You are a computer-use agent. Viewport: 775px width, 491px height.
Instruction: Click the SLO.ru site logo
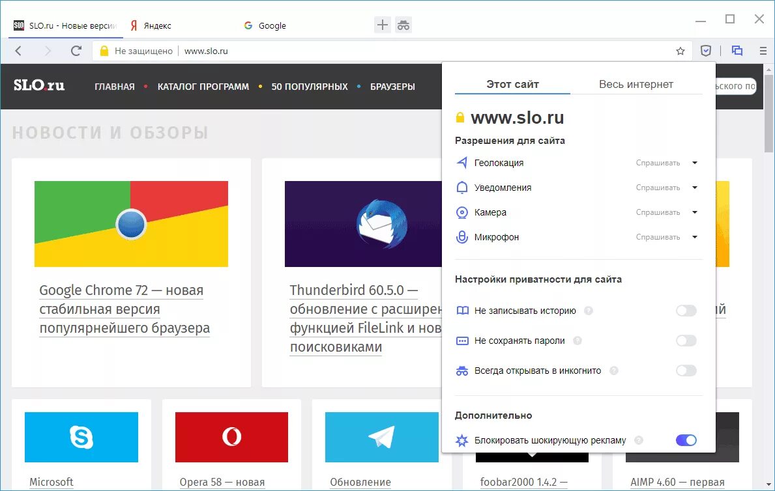coord(39,85)
